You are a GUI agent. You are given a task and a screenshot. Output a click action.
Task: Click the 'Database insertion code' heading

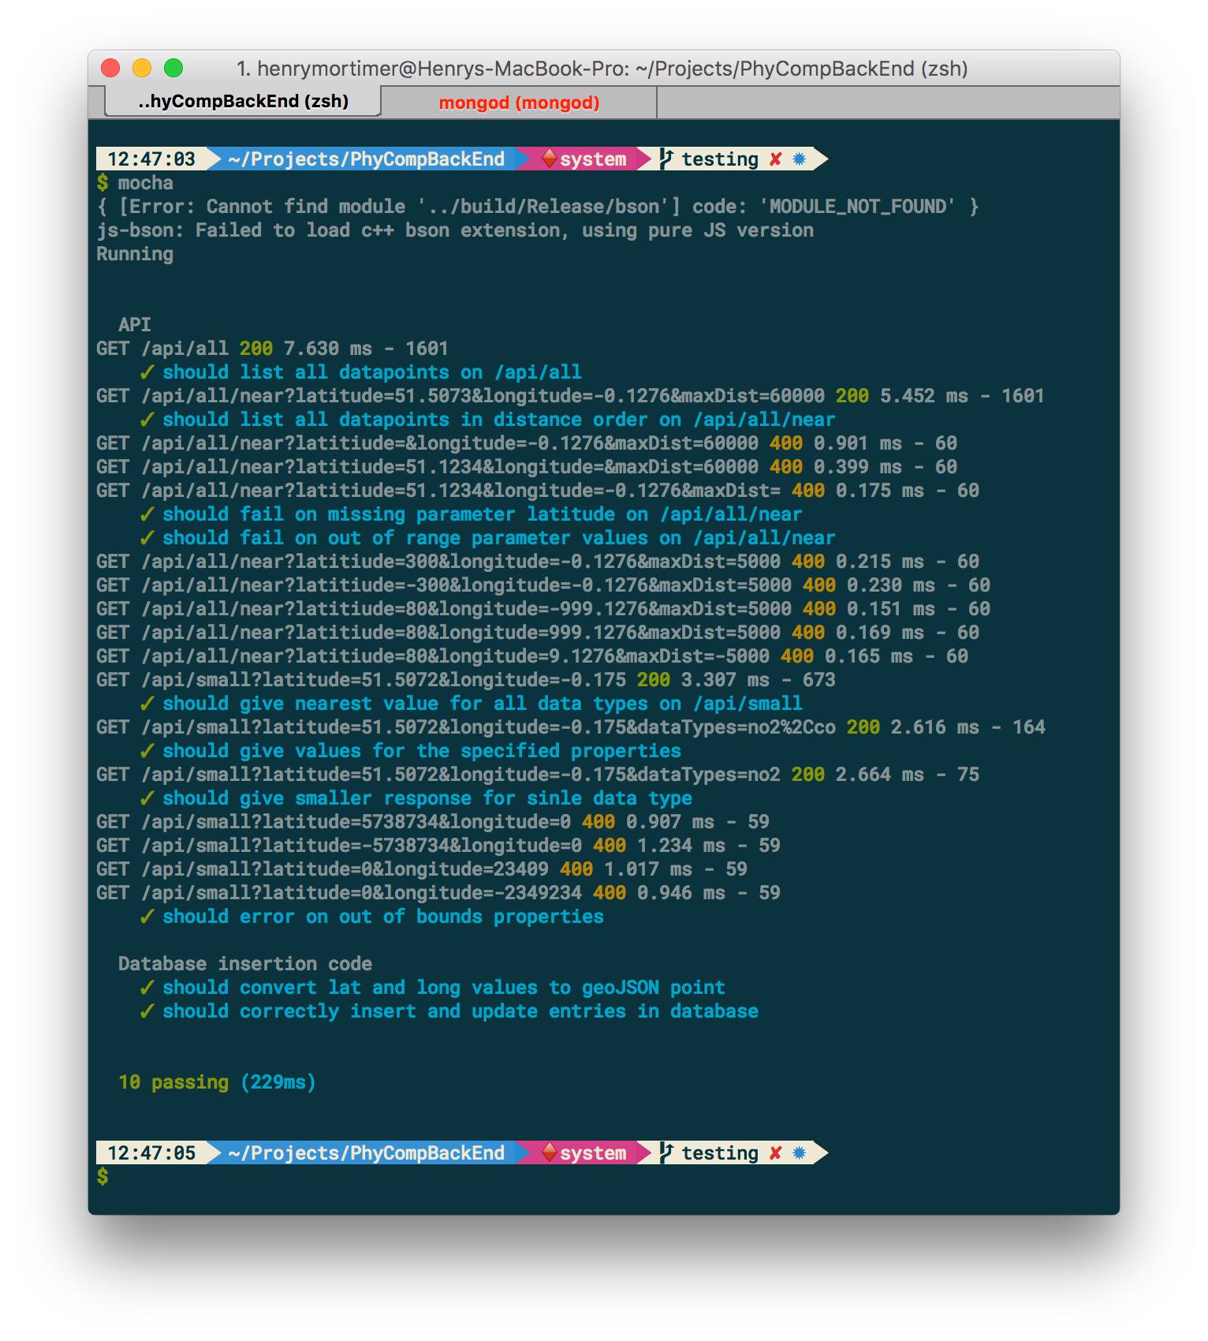pos(245,964)
